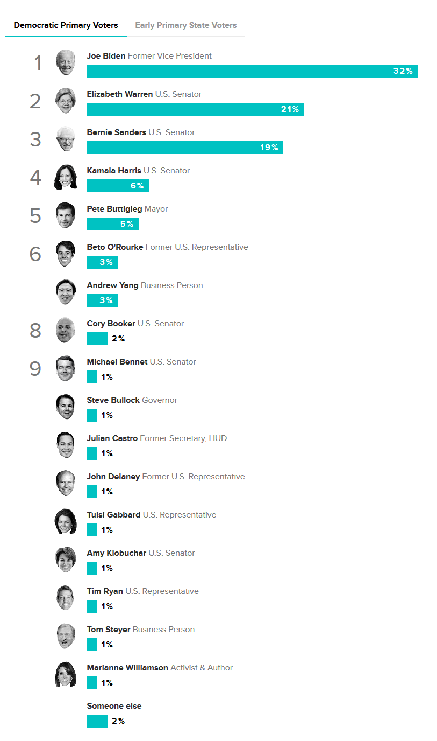Image resolution: width=437 pixels, height=741 pixels.
Task: Click Marianne Williamson's portrait
Action: pyautogui.click(x=66, y=674)
